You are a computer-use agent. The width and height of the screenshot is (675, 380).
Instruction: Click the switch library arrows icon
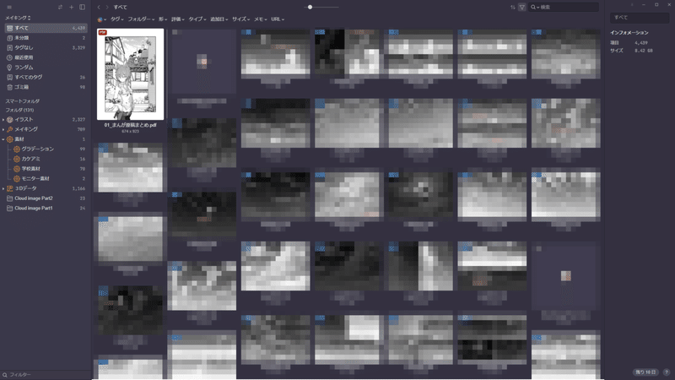pyautogui.click(x=60, y=8)
